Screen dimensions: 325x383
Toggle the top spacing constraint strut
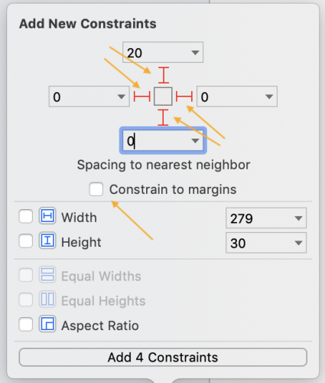coord(164,75)
